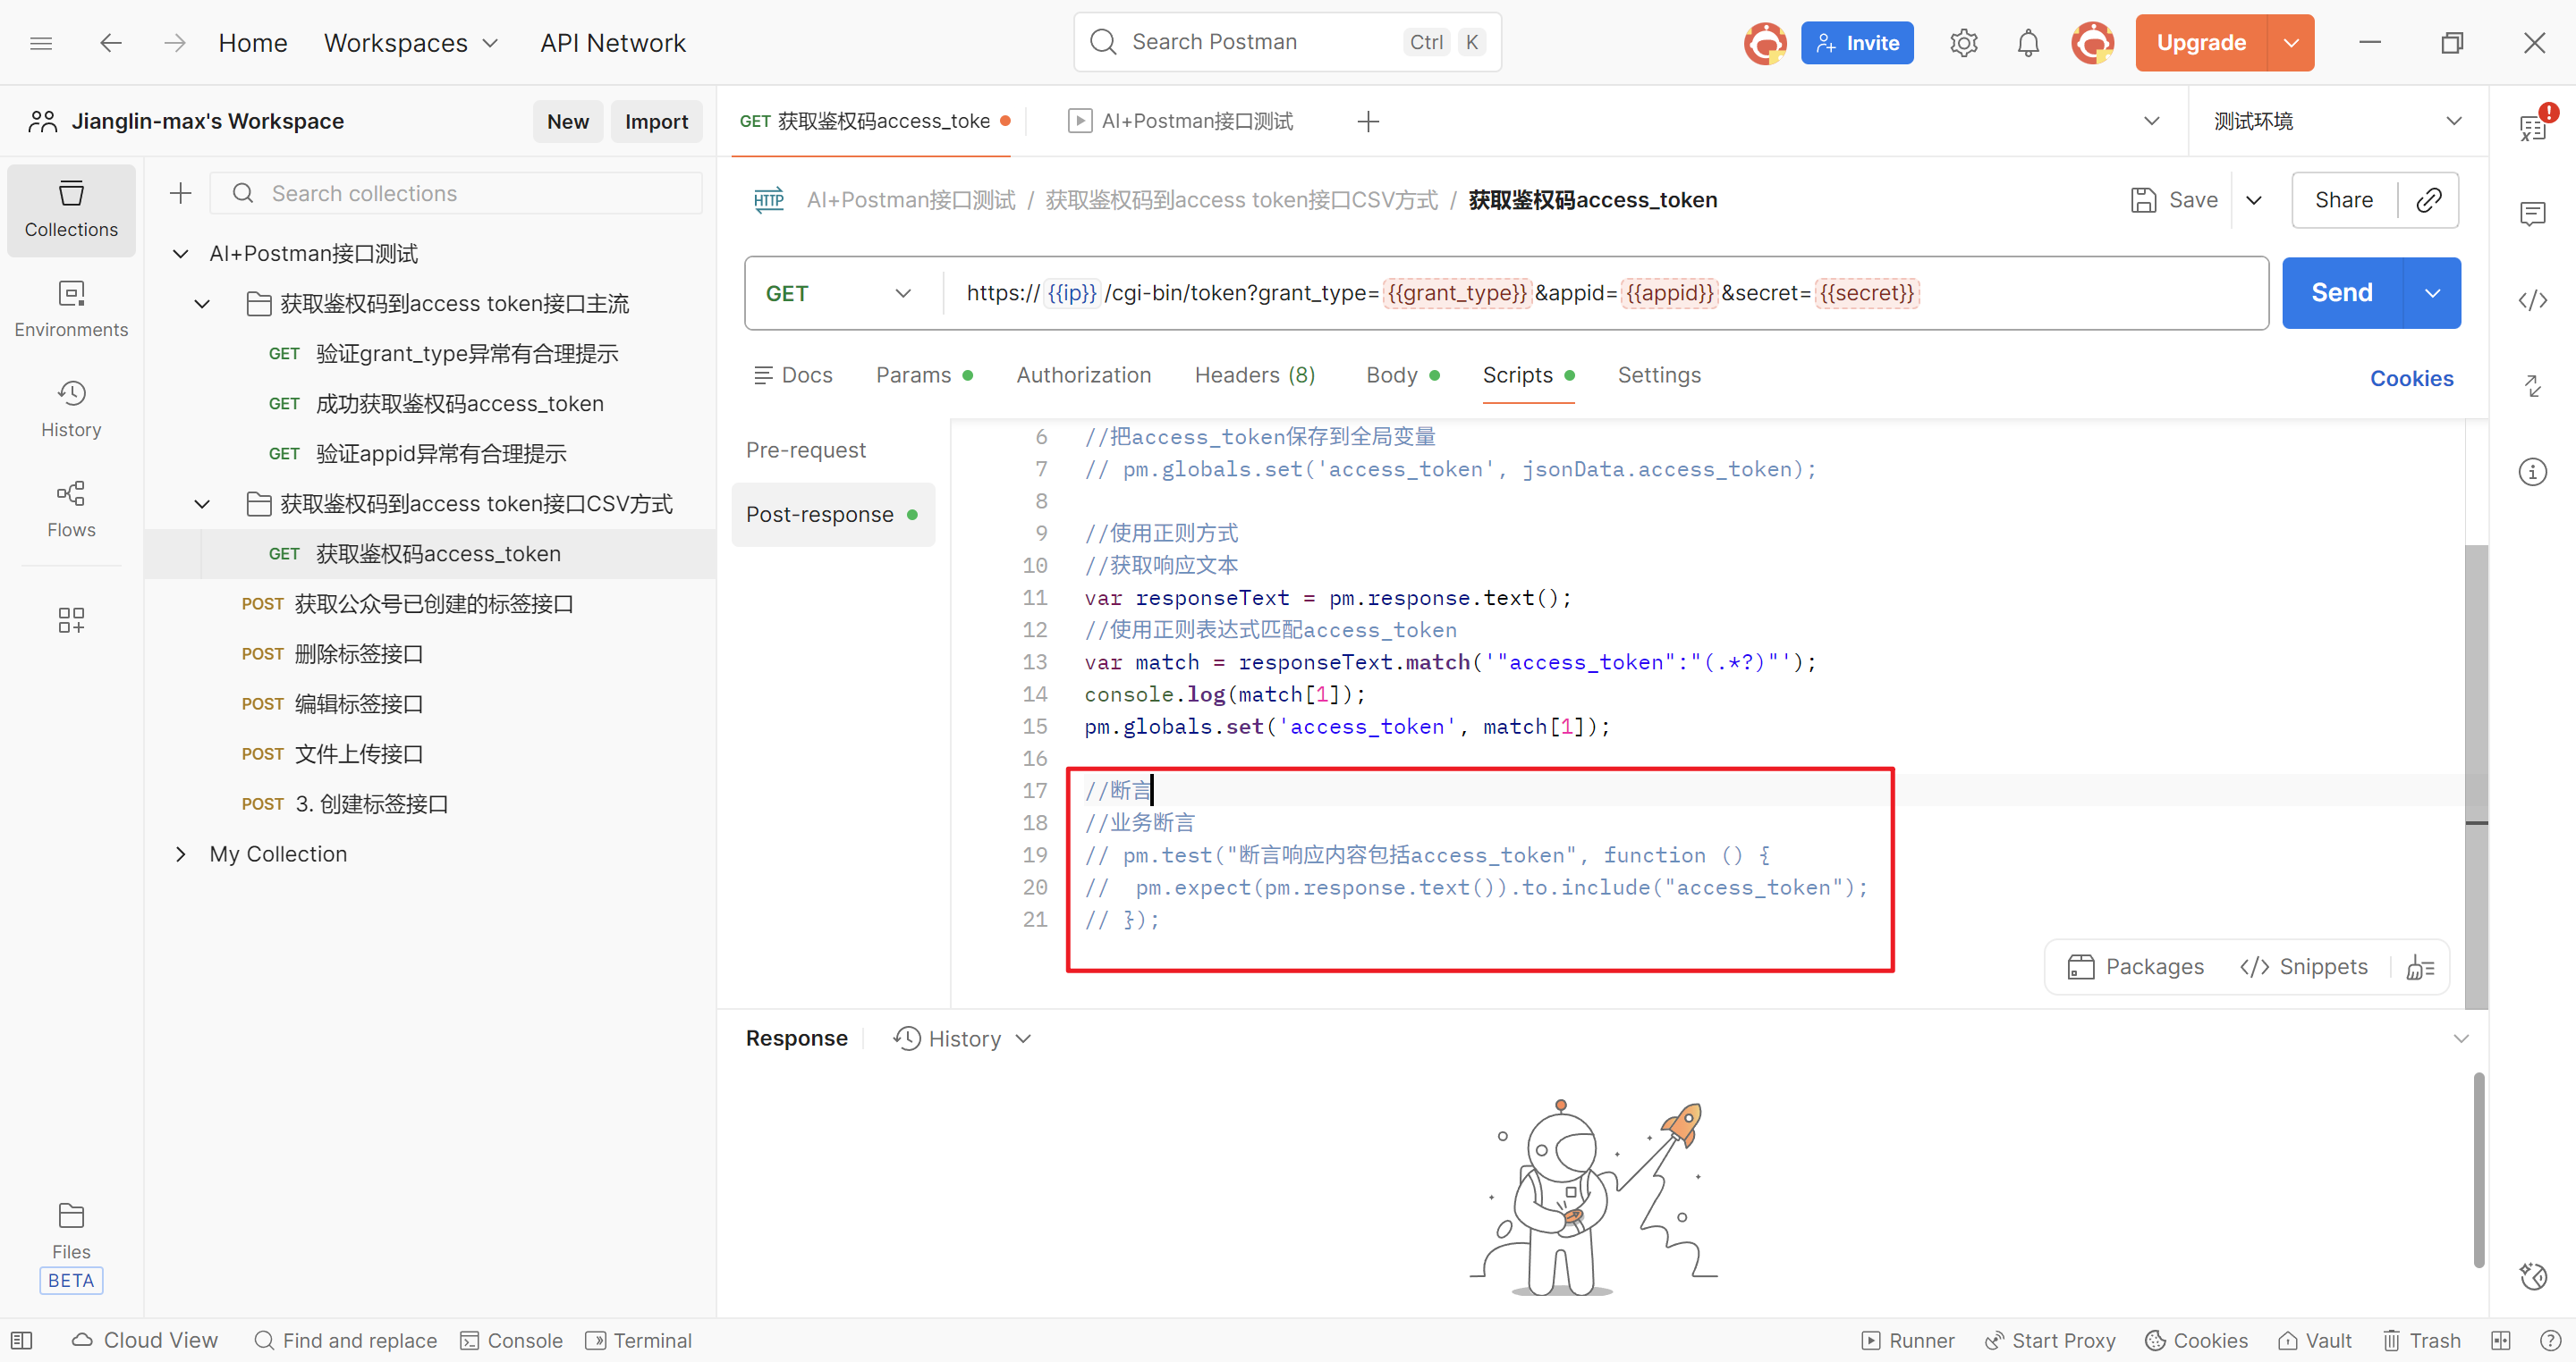Open the AI+Postman接口测试 runner tab
This screenshot has height=1362, width=2576.
coord(1180,121)
